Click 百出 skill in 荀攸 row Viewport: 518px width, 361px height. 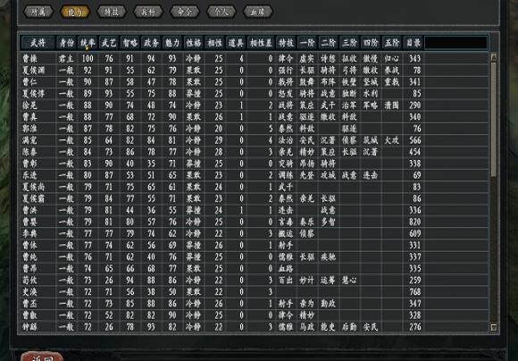tap(286, 280)
